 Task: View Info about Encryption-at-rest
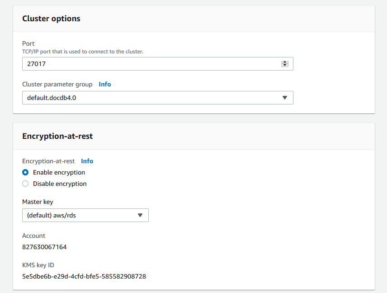pyautogui.click(x=87, y=161)
